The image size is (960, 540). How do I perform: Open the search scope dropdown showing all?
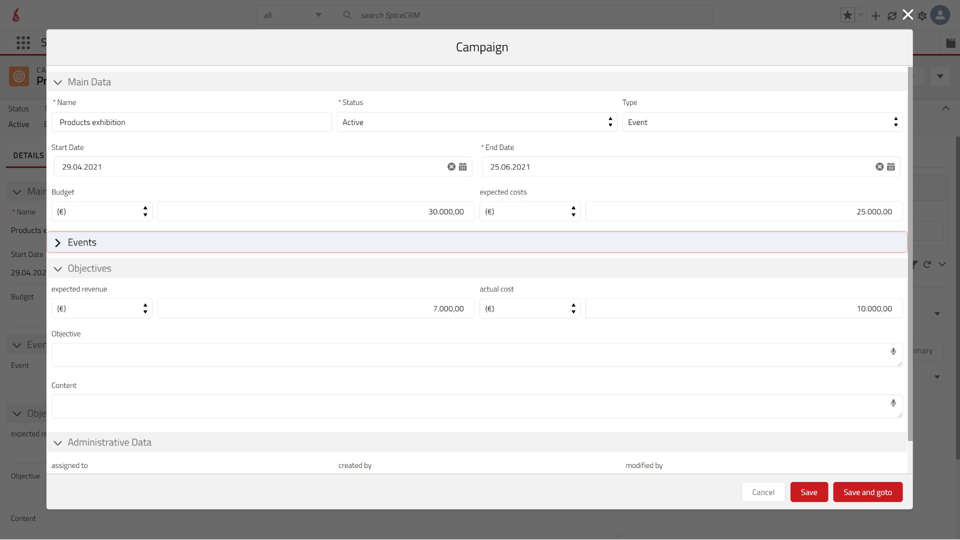point(293,15)
